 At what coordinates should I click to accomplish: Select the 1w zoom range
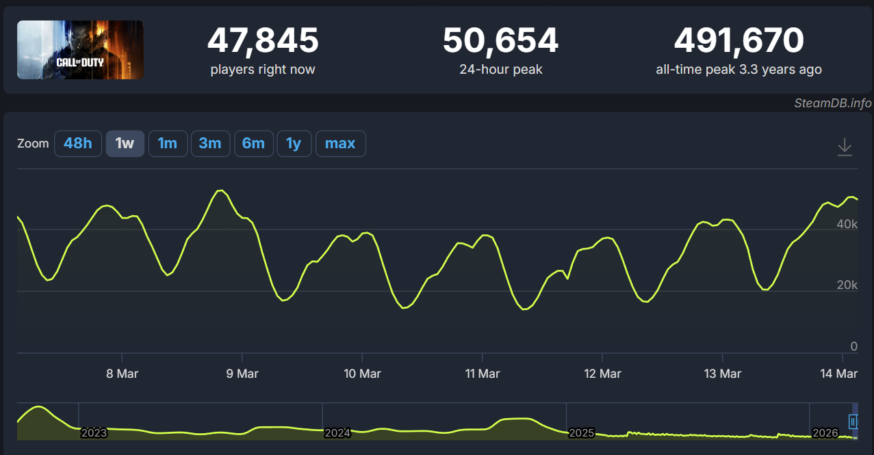click(125, 143)
